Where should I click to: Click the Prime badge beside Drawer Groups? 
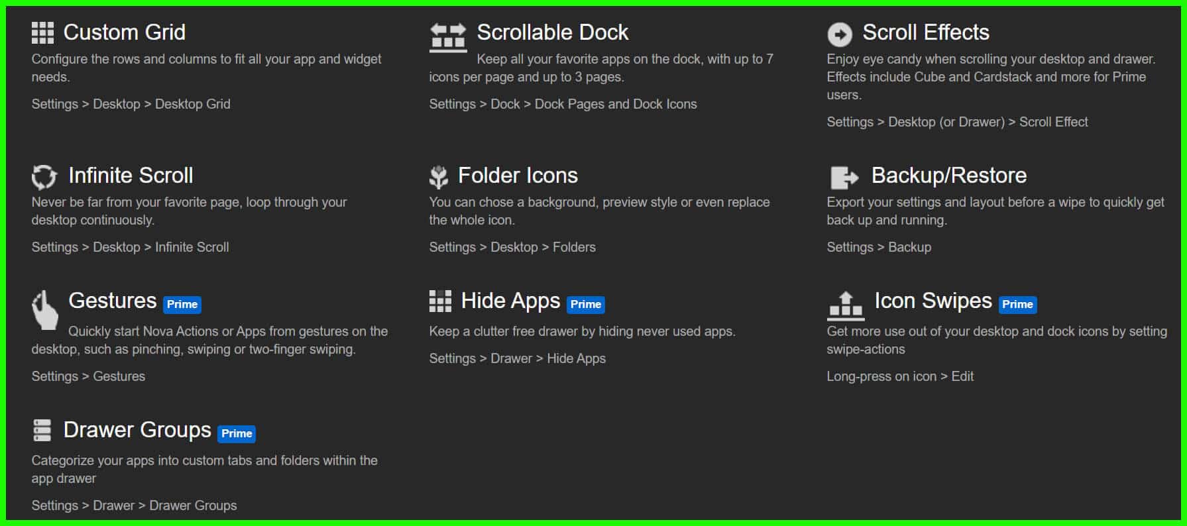pos(237,433)
